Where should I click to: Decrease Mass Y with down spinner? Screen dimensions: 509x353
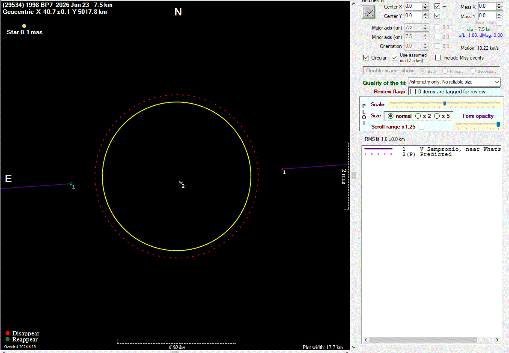pos(499,17)
